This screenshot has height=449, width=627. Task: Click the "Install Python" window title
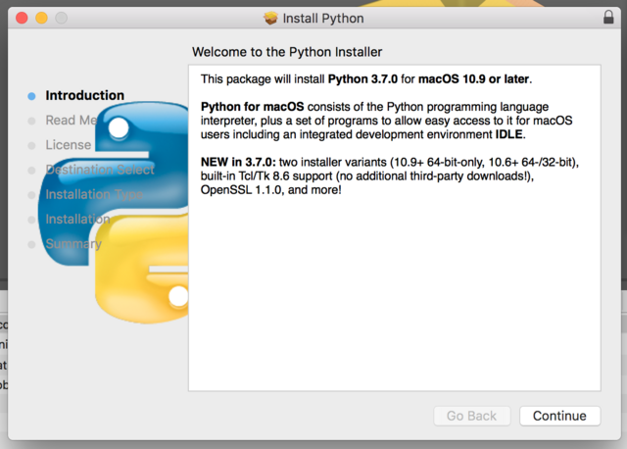click(323, 19)
